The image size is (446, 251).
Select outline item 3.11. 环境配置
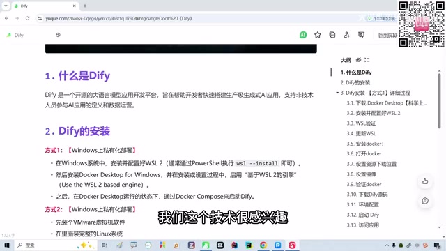362,204
